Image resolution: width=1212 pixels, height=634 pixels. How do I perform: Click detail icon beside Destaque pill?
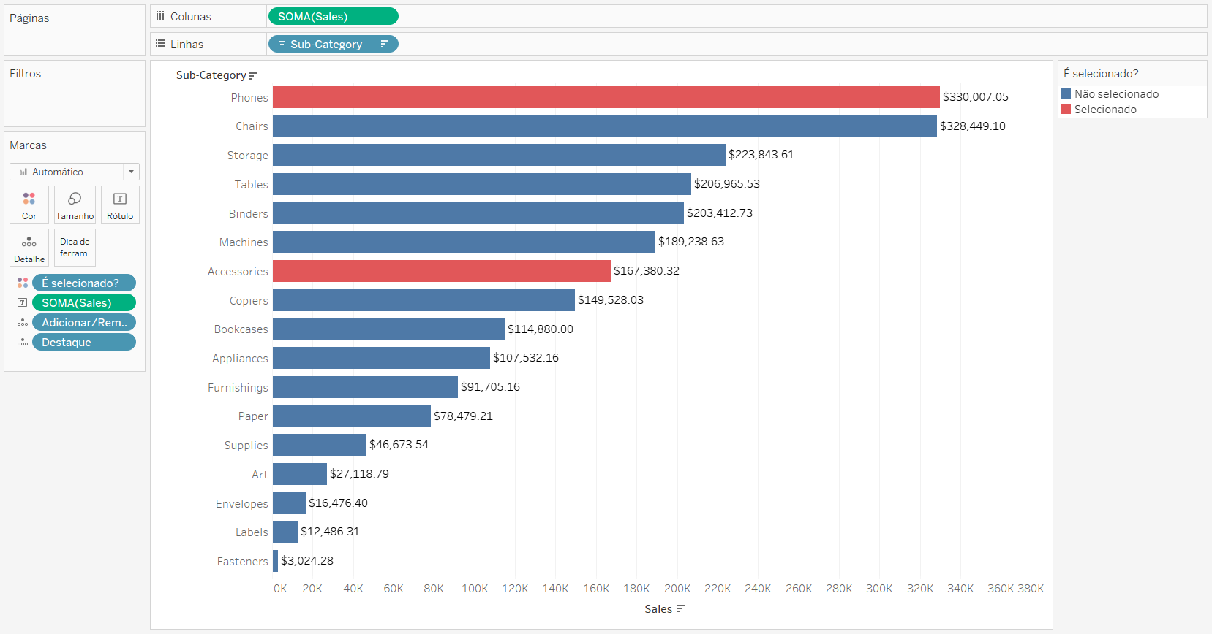point(23,342)
